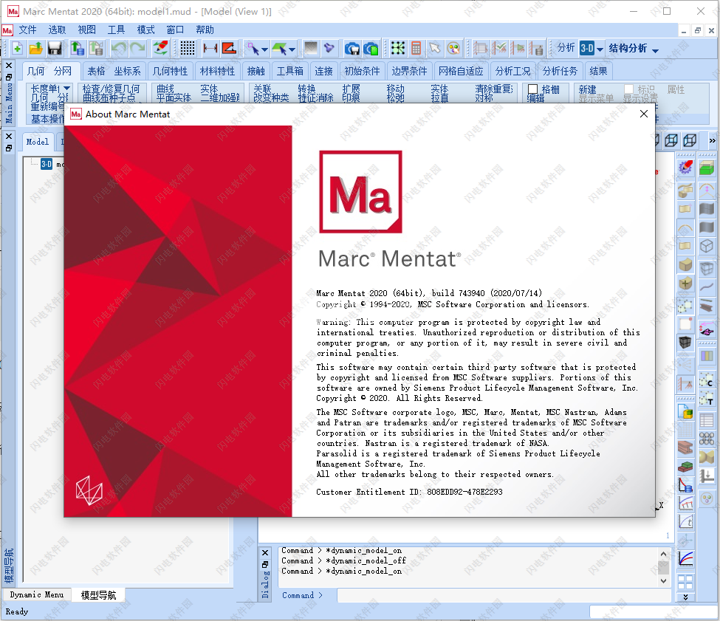The height and width of the screenshot is (621, 720).
Task: Click the distance measure icon
Action: coord(210,48)
